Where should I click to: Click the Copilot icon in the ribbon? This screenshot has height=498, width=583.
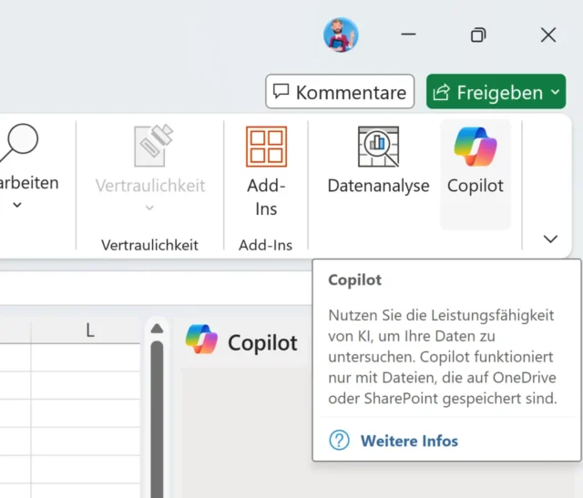pyautogui.click(x=475, y=147)
